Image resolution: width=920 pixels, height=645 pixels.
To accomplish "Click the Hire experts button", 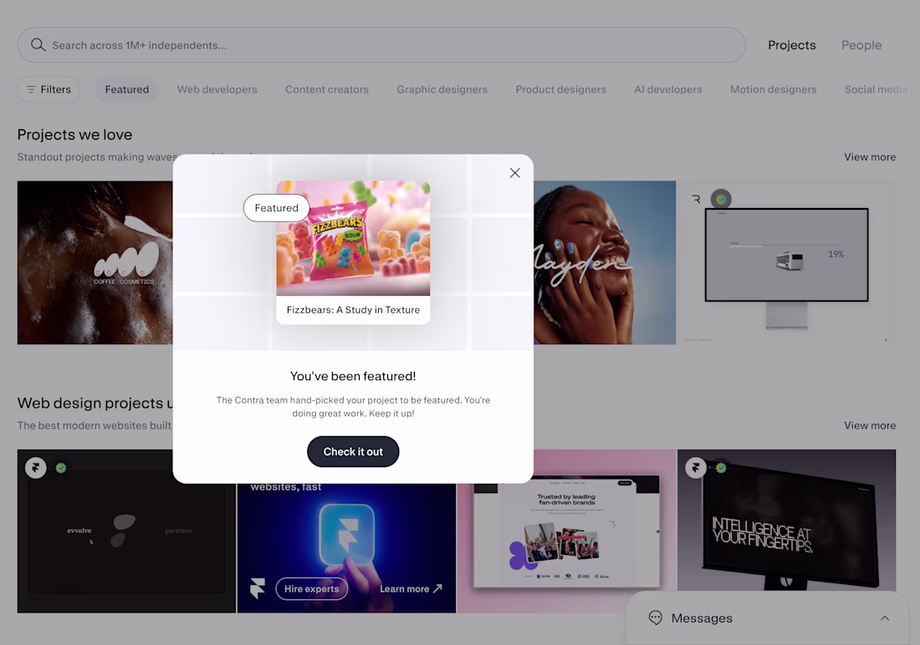I will coord(312,589).
